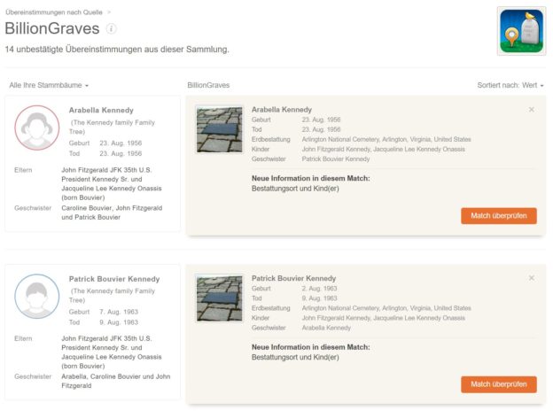The width and height of the screenshot is (553, 418).
Task: Open Patrick Bouvier Kennedy's tree profile name
Action: click(x=113, y=279)
